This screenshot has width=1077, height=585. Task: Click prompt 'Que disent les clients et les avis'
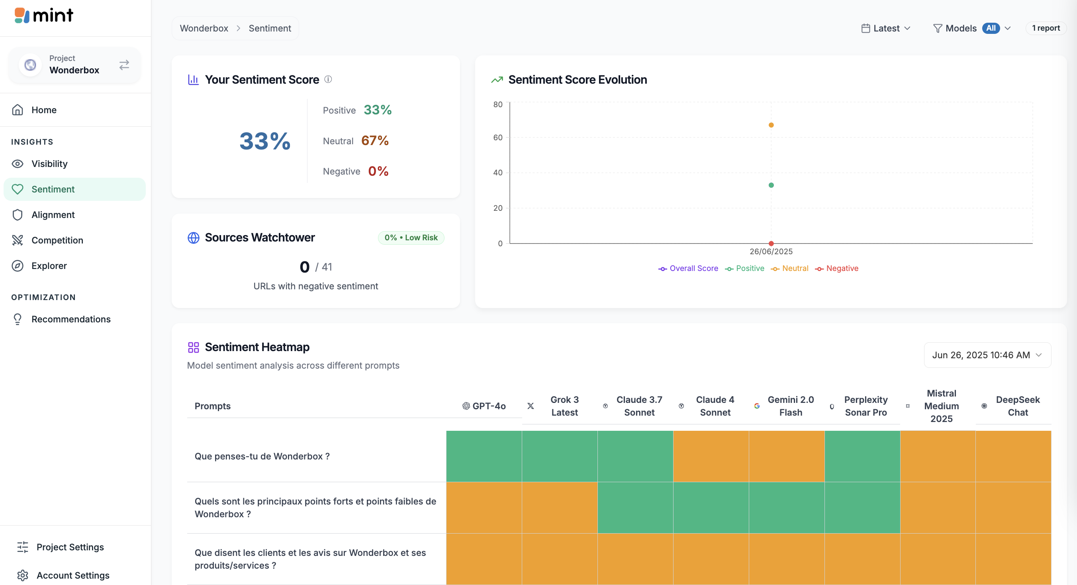pyautogui.click(x=310, y=559)
